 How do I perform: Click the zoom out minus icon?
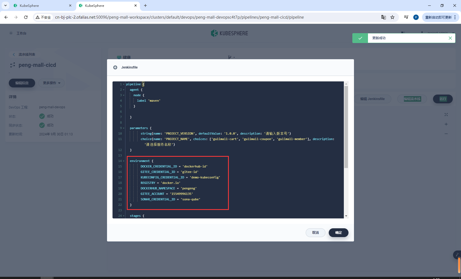pos(446,134)
